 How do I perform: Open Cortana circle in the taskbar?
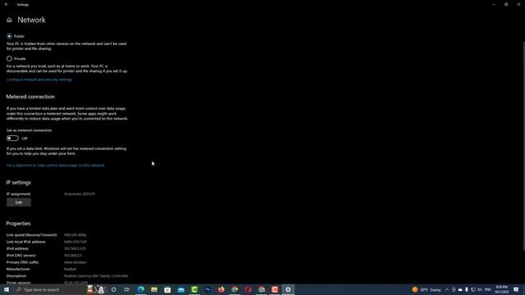coord(114,289)
